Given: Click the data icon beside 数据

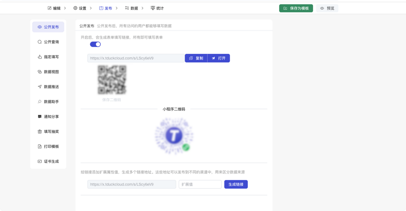Looking at the screenshot, I should click(127, 8).
